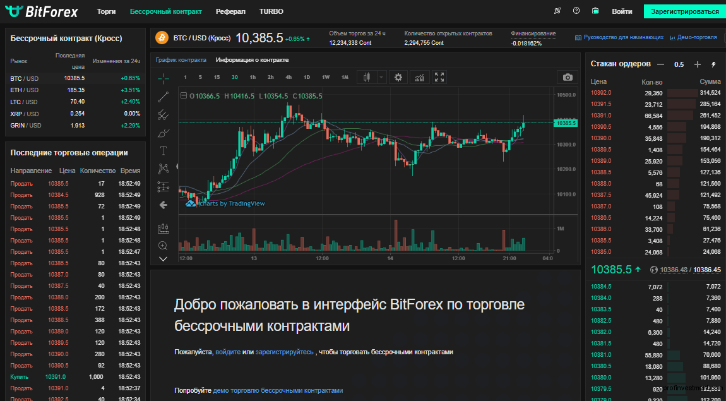Open the indicators button
This screenshot has width=726, height=401.
click(419, 77)
